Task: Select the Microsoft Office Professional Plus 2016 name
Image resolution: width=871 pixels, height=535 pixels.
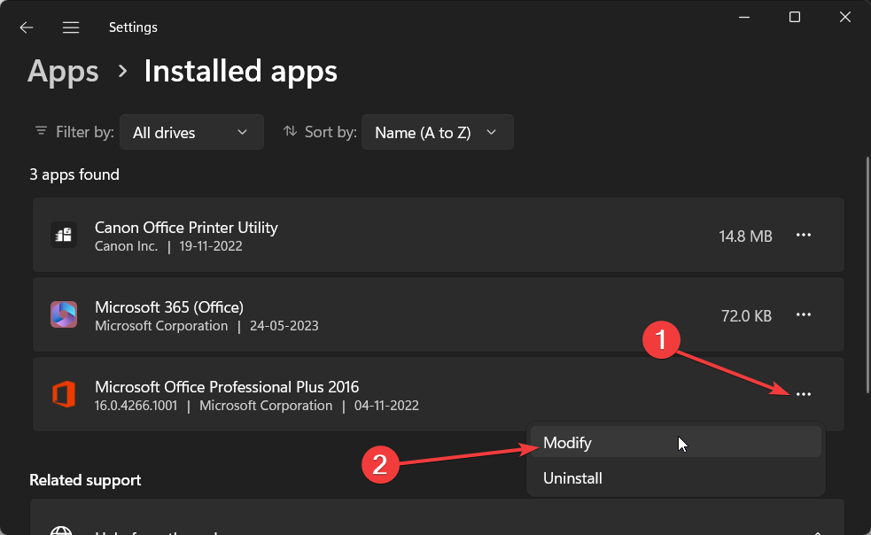Action: (227, 387)
